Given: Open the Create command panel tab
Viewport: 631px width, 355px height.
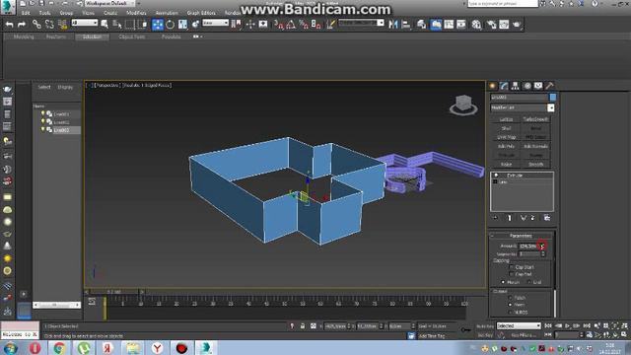Looking at the screenshot, I should point(493,86).
